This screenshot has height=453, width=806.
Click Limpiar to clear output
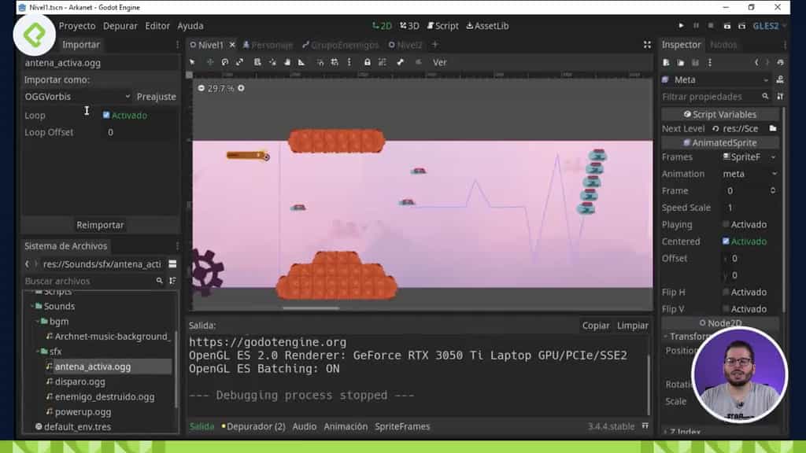pos(632,326)
